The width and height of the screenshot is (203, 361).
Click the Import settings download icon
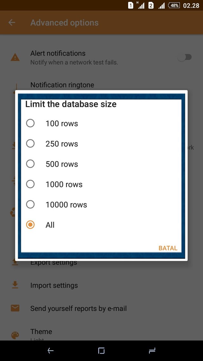(x=15, y=285)
